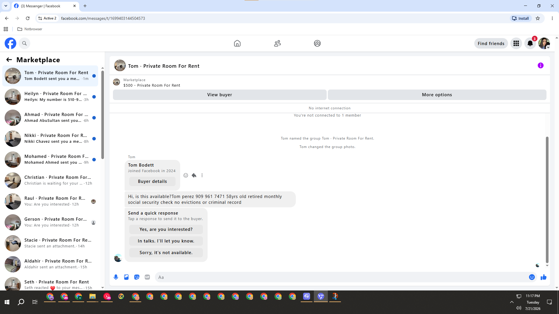Open Heilyn Private Room For Rent chat
This screenshot has height=314, width=559.
(50, 97)
